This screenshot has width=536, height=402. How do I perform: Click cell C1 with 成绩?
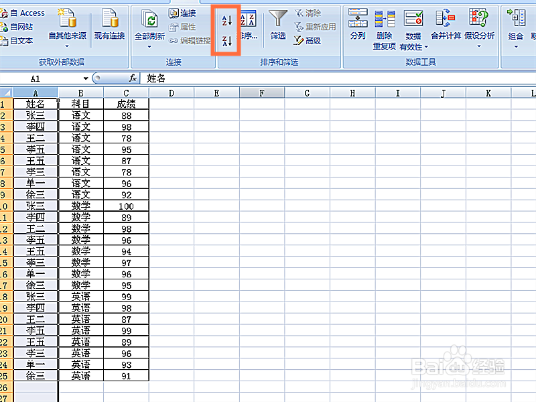pos(126,104)
